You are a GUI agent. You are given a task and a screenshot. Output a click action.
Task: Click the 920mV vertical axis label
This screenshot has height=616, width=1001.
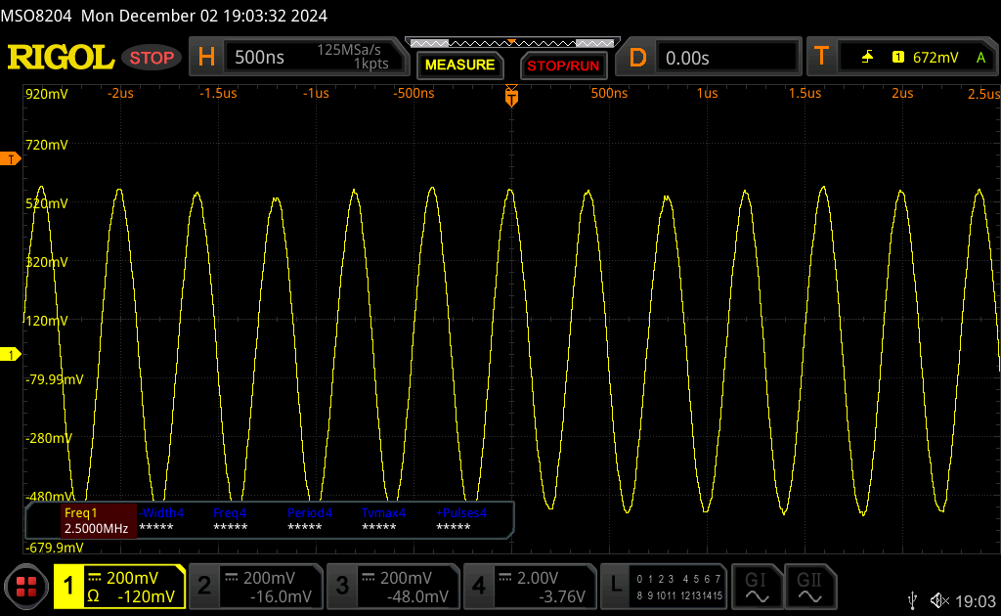pos(47,94)
